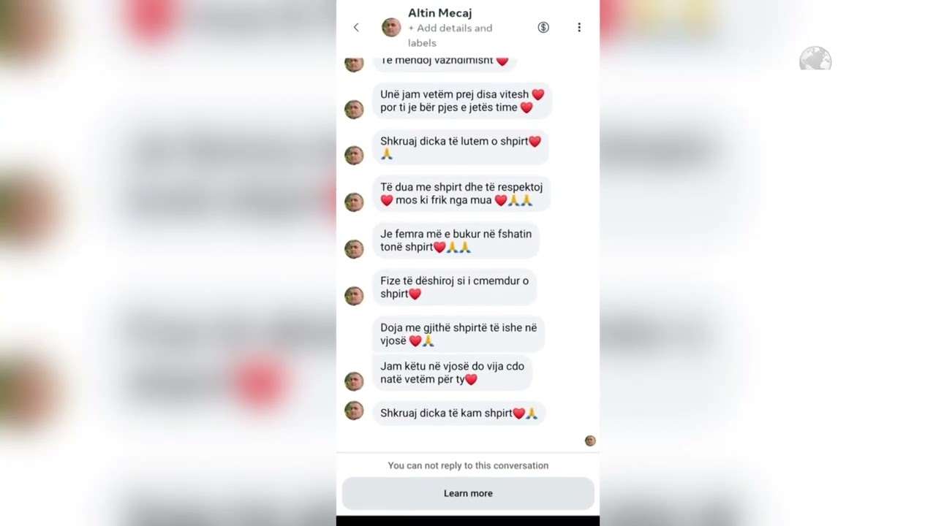Select message 'Të dua me shpirt dhe të respektoj'

click(x=462, y=194)
